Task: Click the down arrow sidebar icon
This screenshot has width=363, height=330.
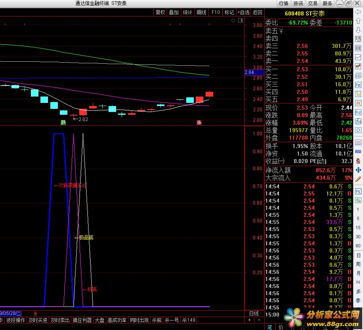Action: click(x=358, y=30)
